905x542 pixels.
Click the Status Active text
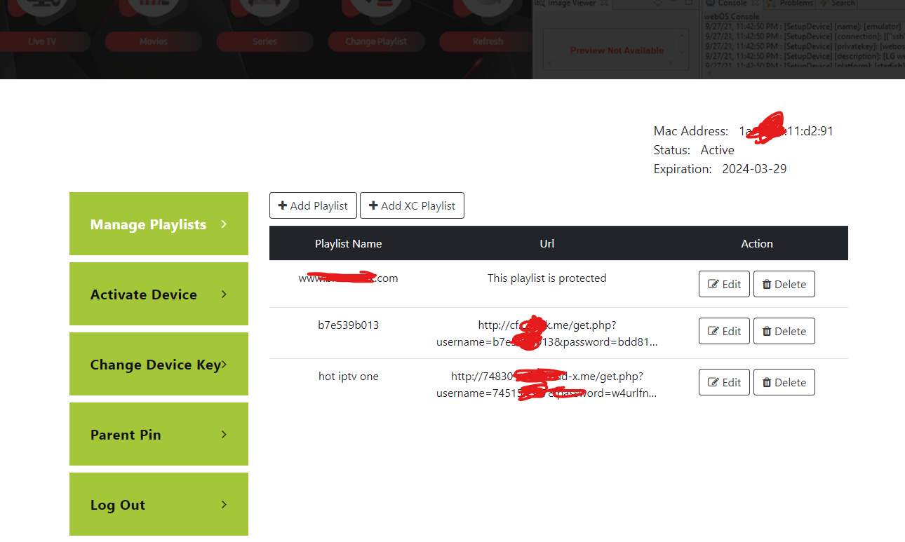717,149
